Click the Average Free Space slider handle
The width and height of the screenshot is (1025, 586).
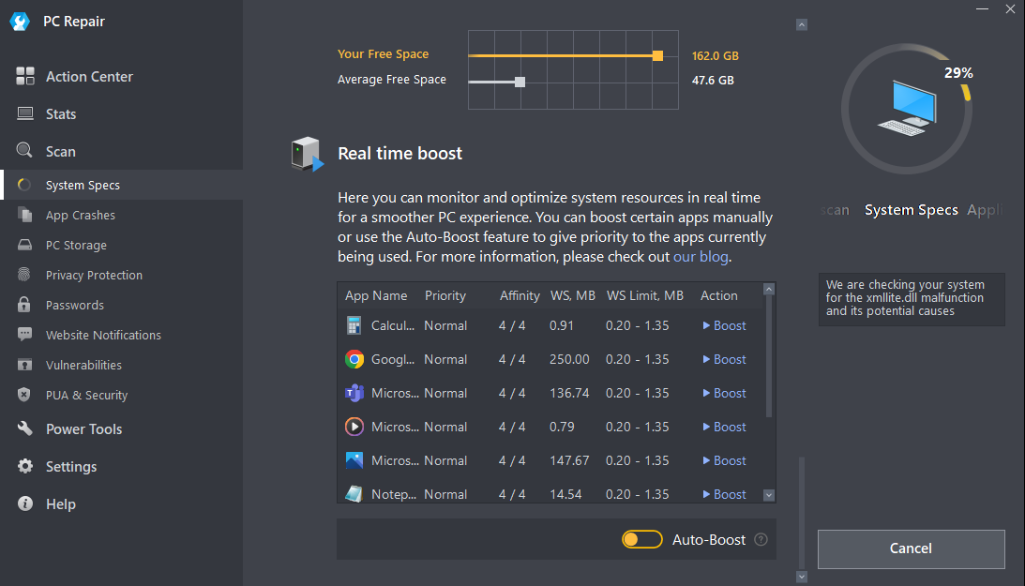pos(520,82)
